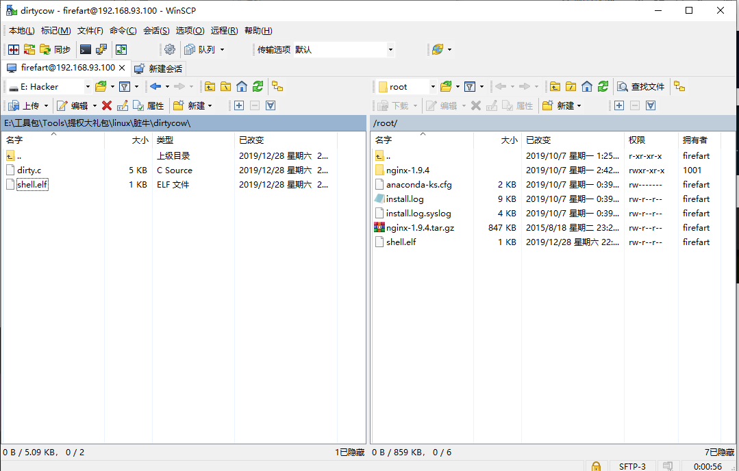Open the 远程(R) menu
The height and width of the screenshot is (471, 739).
[x=225, y=31]
